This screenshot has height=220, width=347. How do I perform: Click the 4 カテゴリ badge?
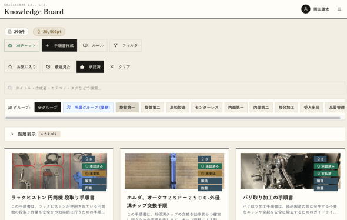(49, 134)
